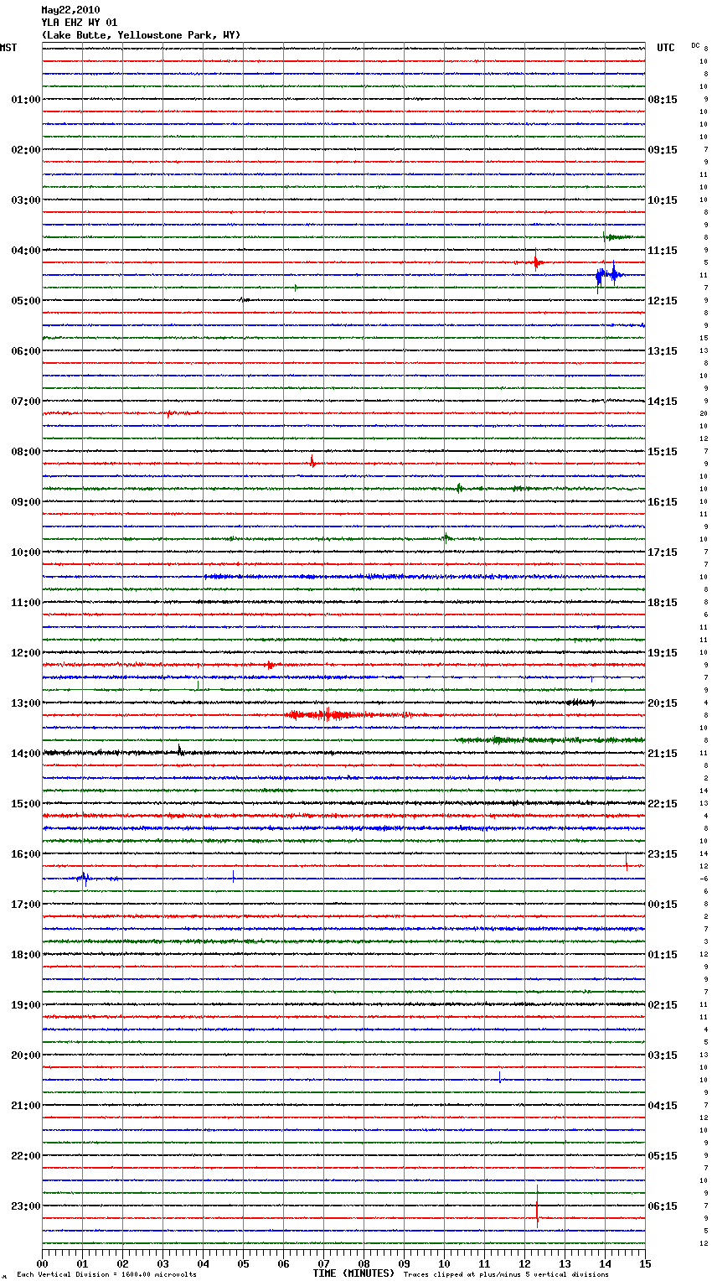Click the 03:15 UTC time label
The width and height of the screenshot is (712, 1286).
click(663, 1055)
